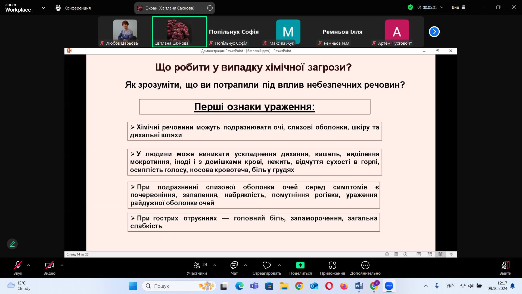Switch to PowerPoint reading view
Image resolution: width=522 pixels, height=294 pixels.
click(440, 254)
